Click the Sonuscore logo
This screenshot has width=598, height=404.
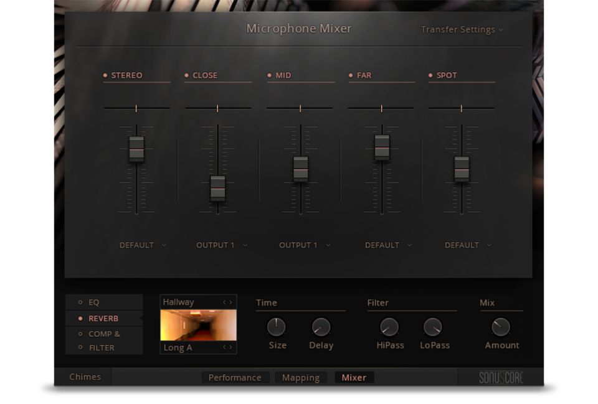(x=501, y=377)
